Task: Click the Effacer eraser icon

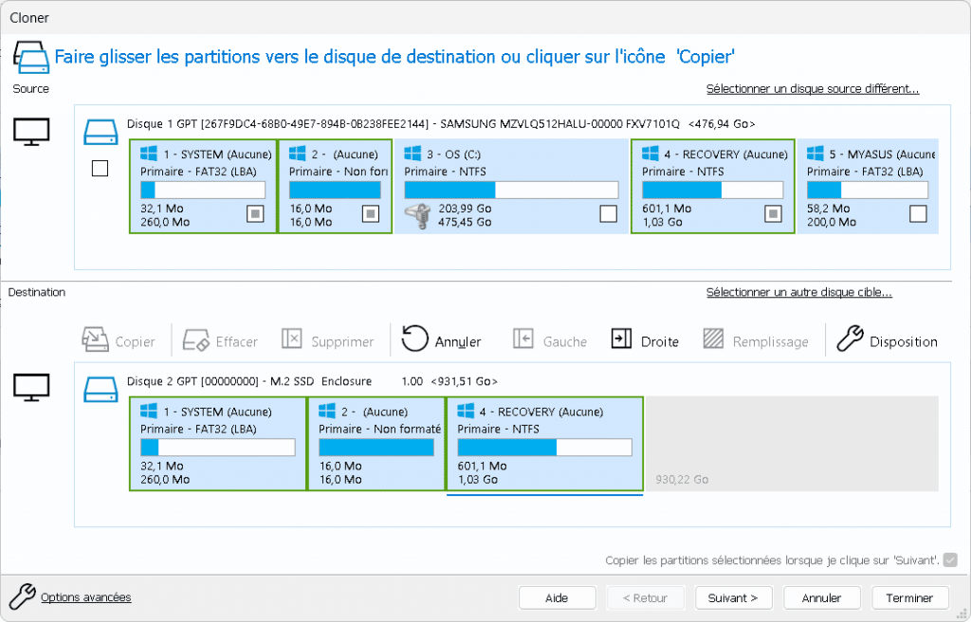Action: (196, 340)
